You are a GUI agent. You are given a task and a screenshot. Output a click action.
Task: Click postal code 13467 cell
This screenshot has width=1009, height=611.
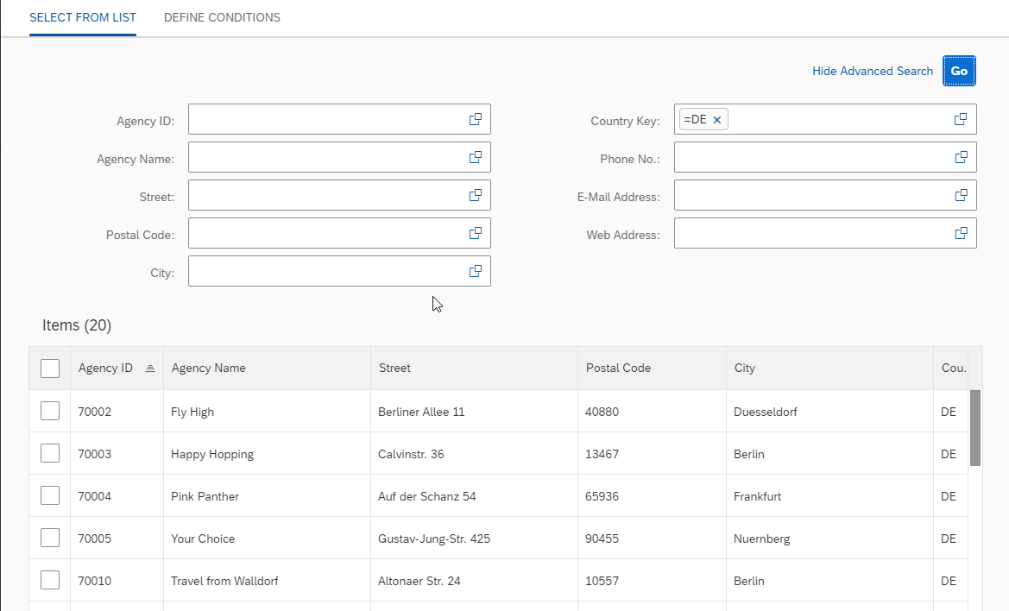[652, 454]
